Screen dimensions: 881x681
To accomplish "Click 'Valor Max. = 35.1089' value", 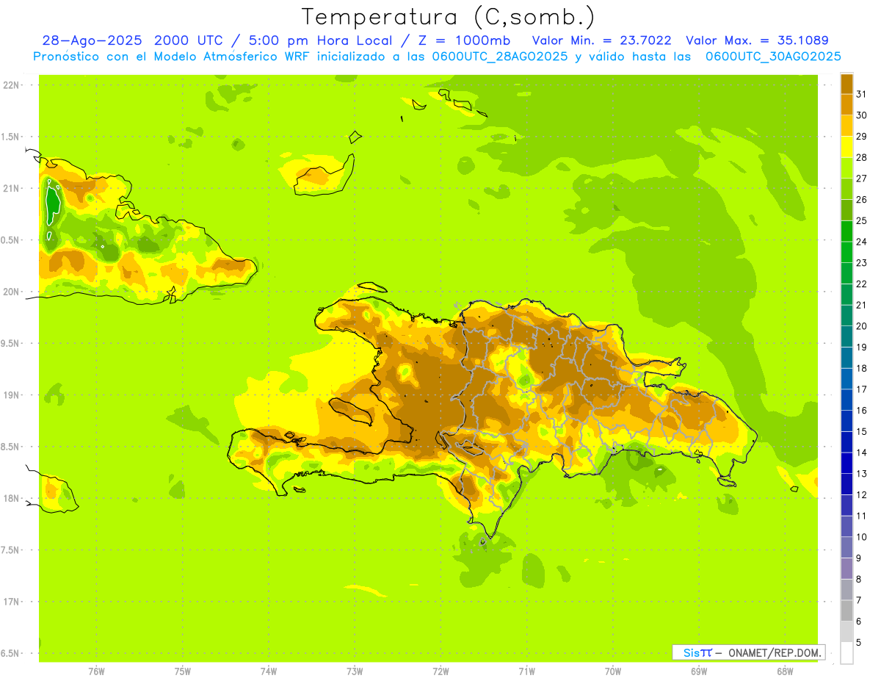I will click(757, 41).
